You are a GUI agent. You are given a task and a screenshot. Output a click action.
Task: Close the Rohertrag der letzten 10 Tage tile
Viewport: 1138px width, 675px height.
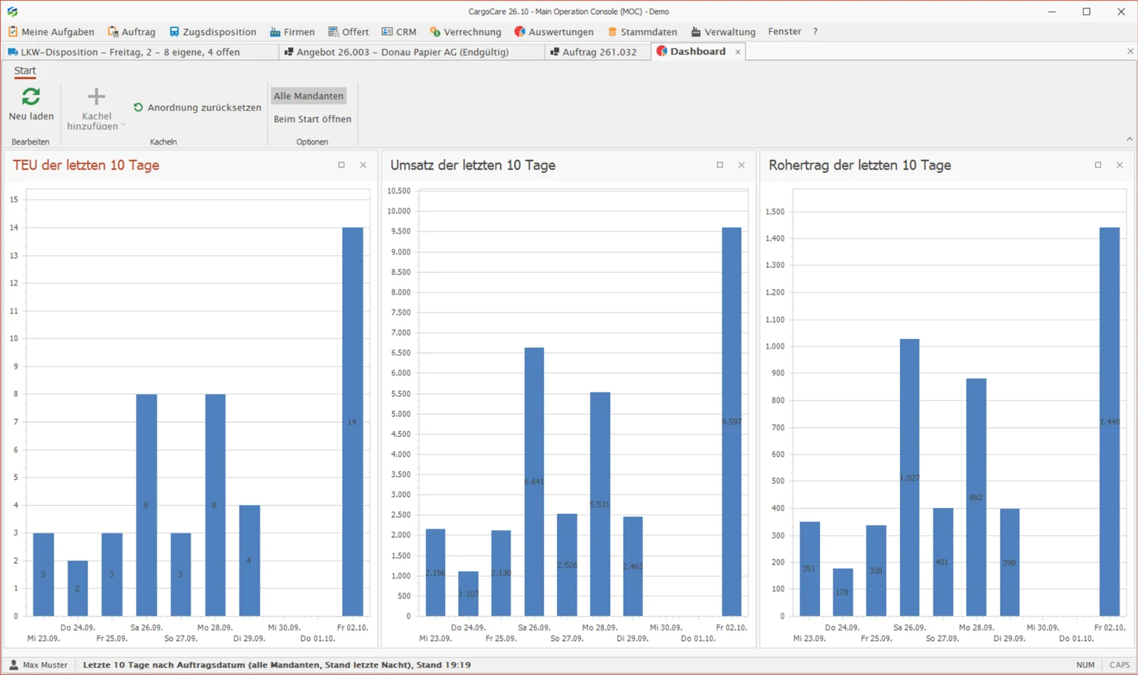point(1120,165)
